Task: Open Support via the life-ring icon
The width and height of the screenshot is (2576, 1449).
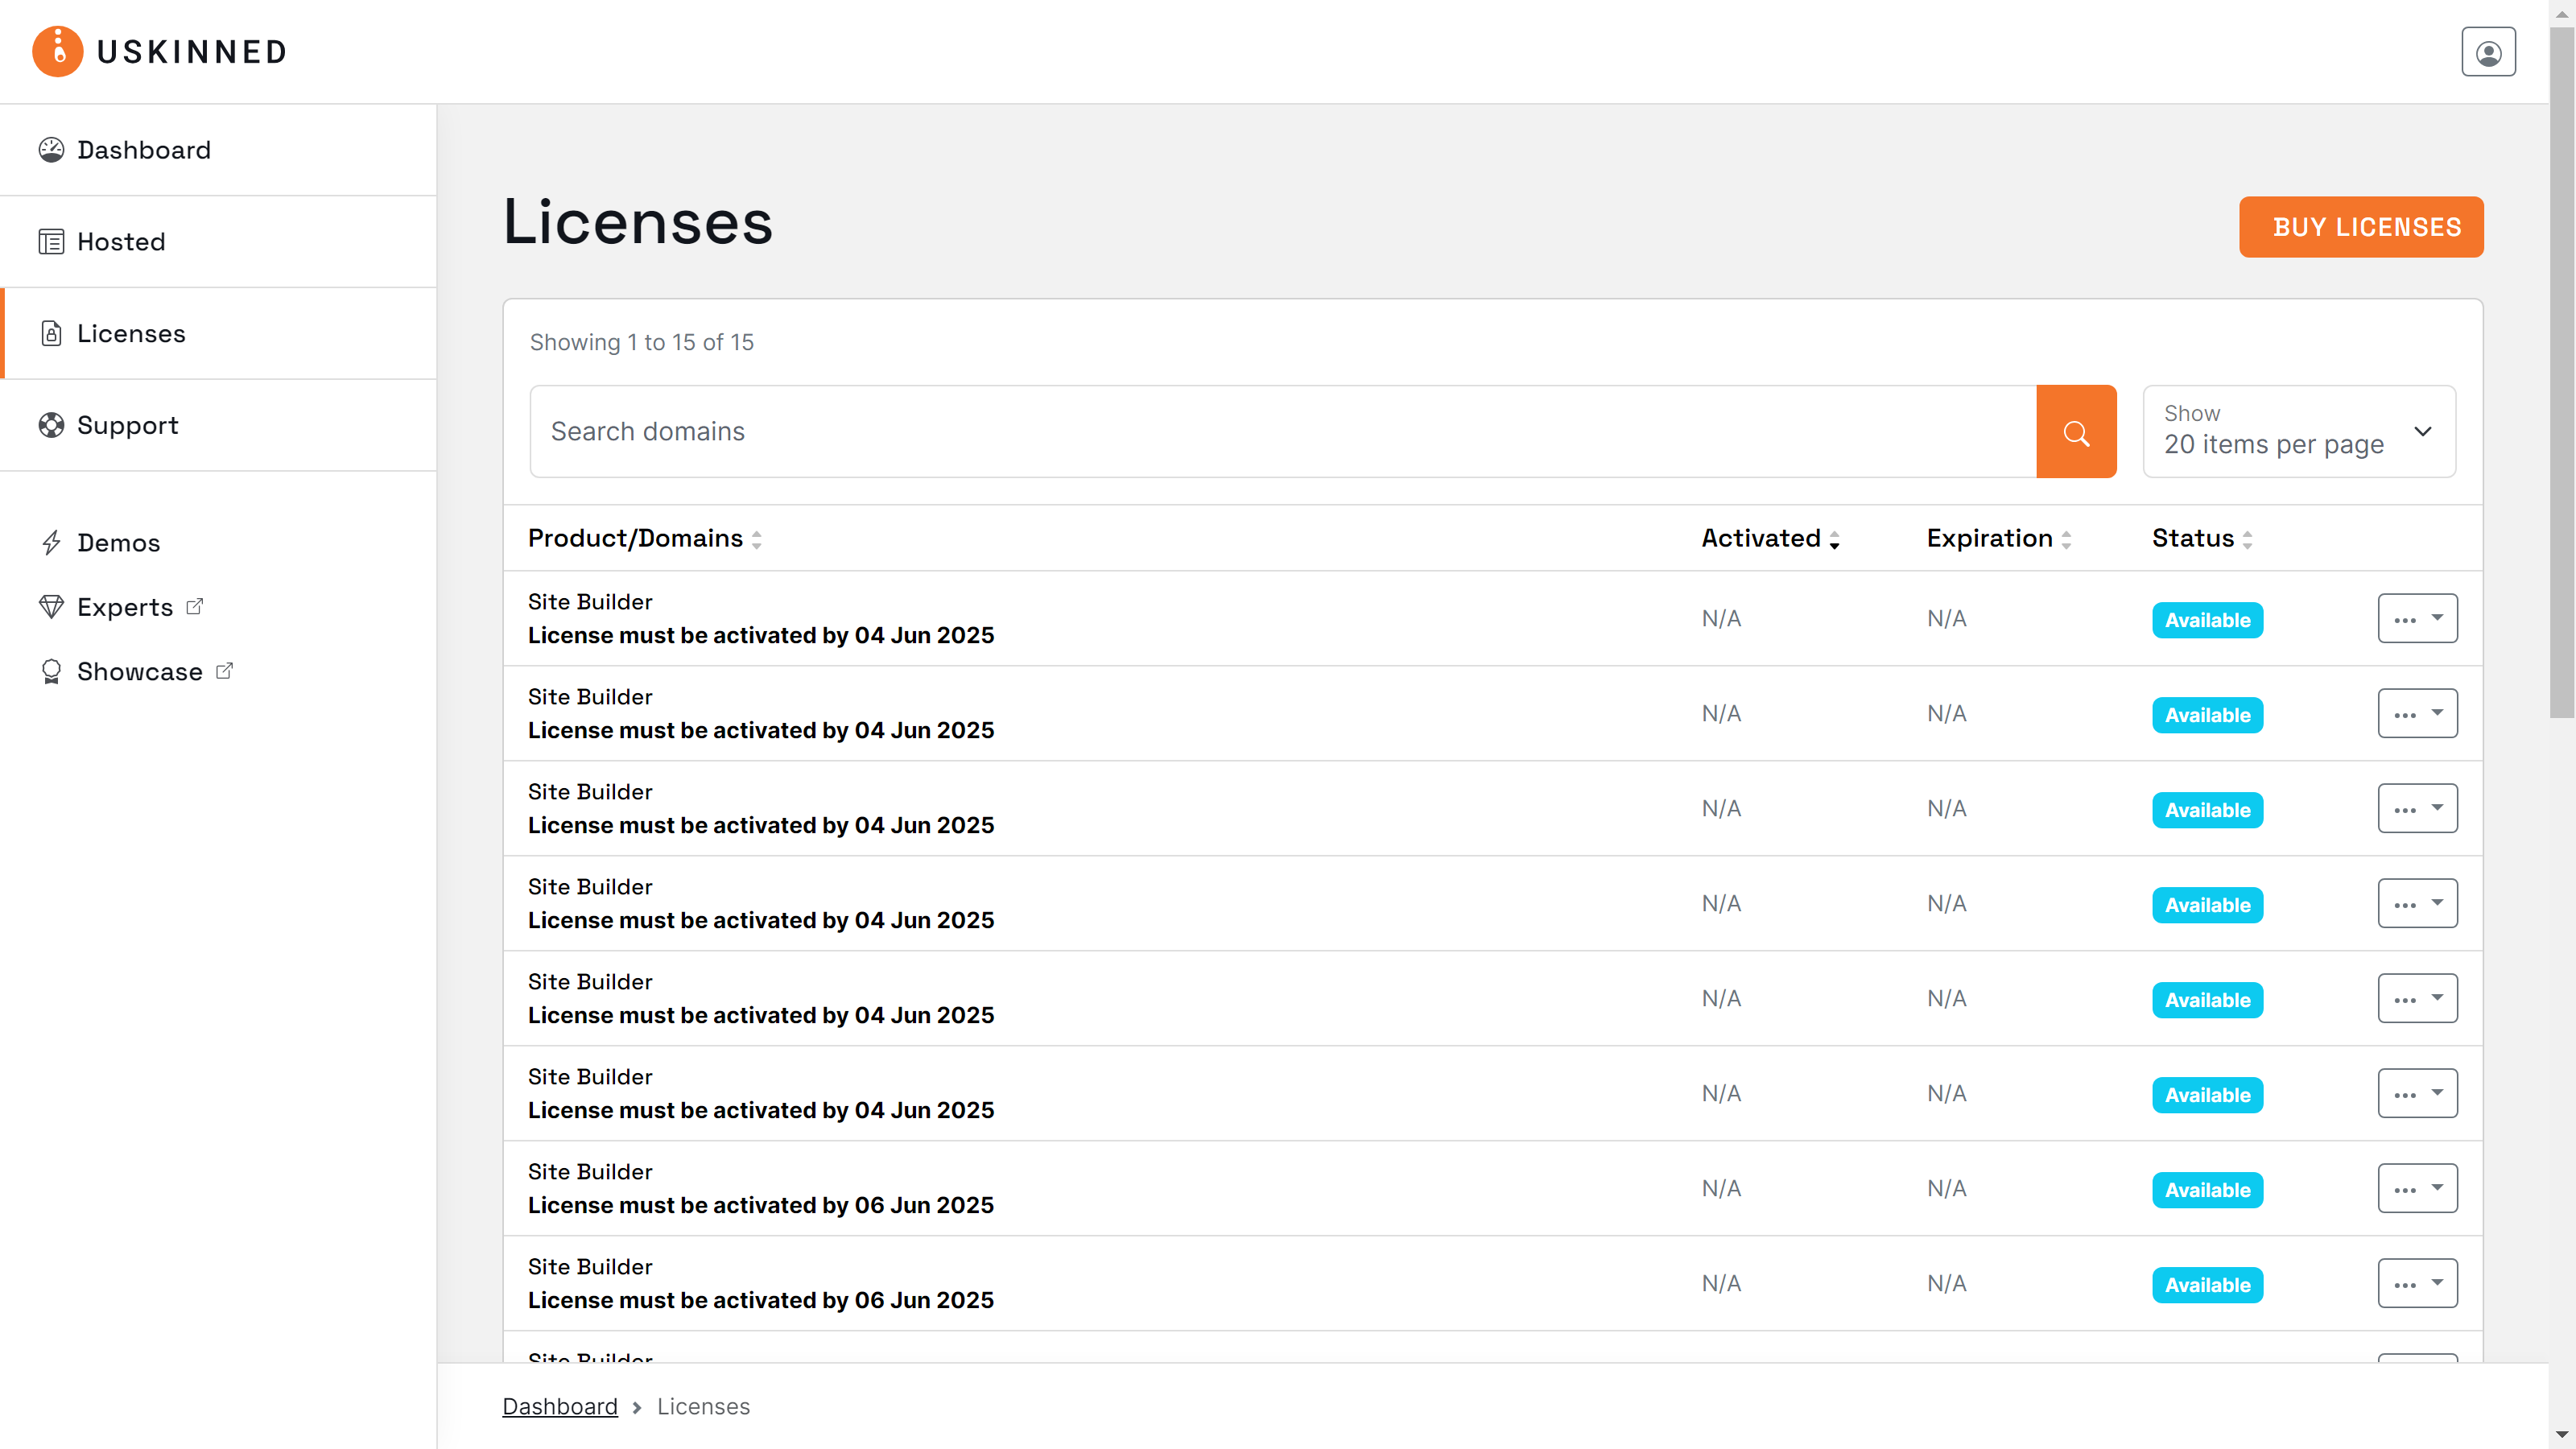Action: coord(52,425)
